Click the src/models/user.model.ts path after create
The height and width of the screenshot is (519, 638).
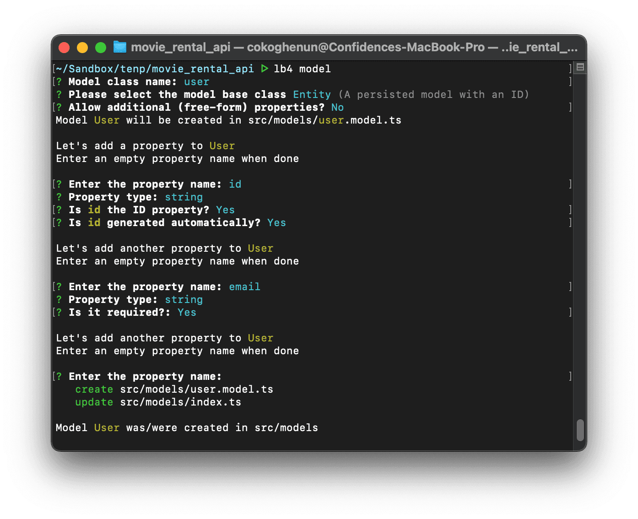click(196, 389)
